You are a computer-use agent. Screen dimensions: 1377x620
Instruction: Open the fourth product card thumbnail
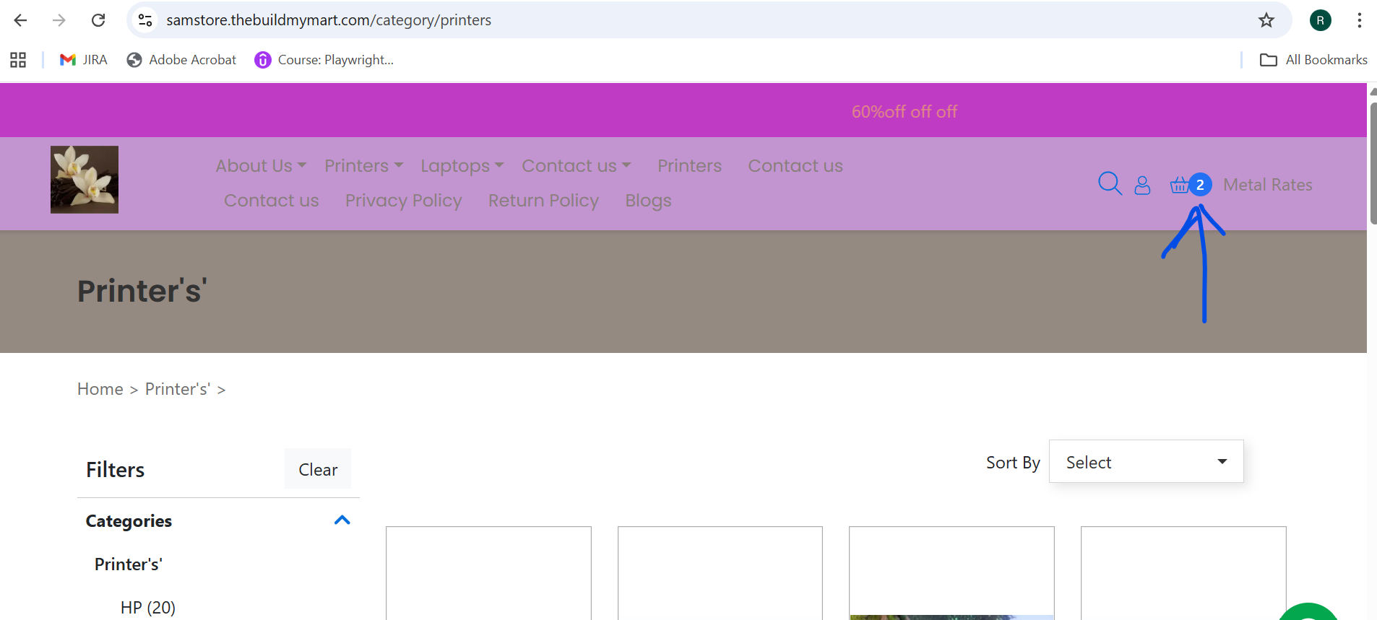(x=1183, y=573)
